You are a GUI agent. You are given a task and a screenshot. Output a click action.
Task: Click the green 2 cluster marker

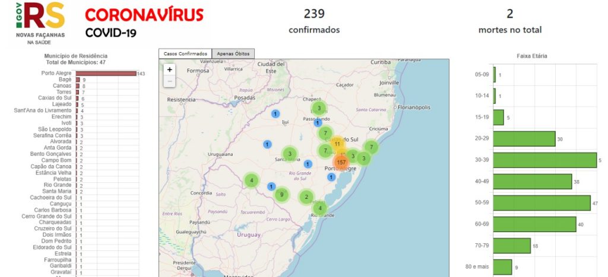click(x=306, y=197)
